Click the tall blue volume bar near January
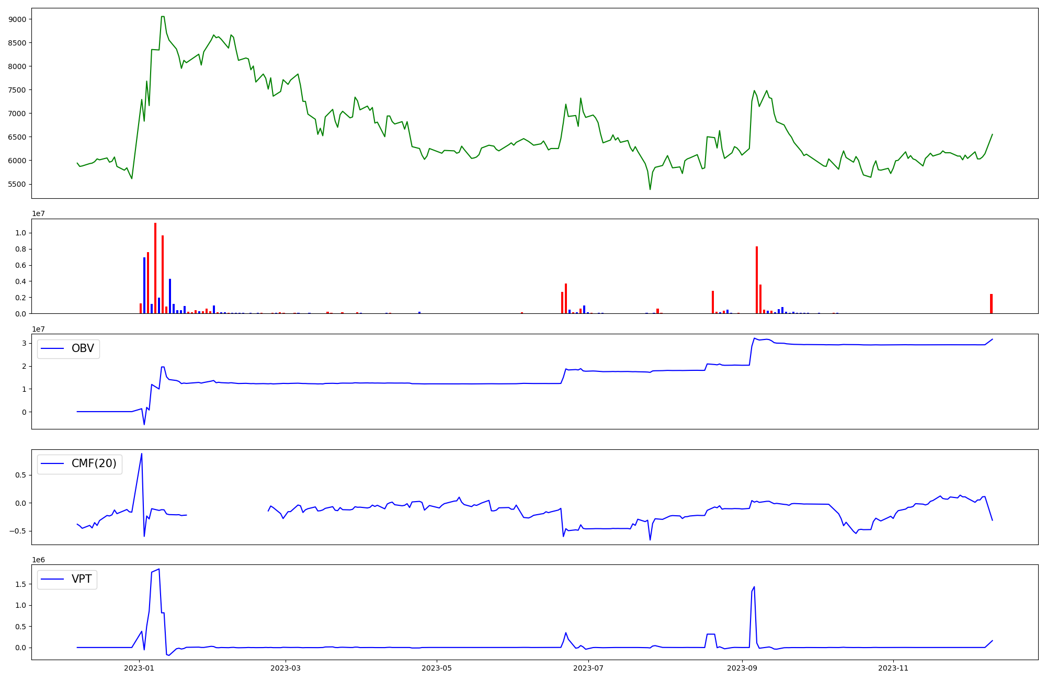The image size is (1046, 680). point(144,285)
